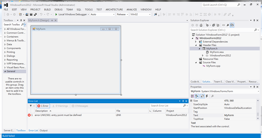
Task: Click search icon in Error List search box
Action: pos(184,106)
